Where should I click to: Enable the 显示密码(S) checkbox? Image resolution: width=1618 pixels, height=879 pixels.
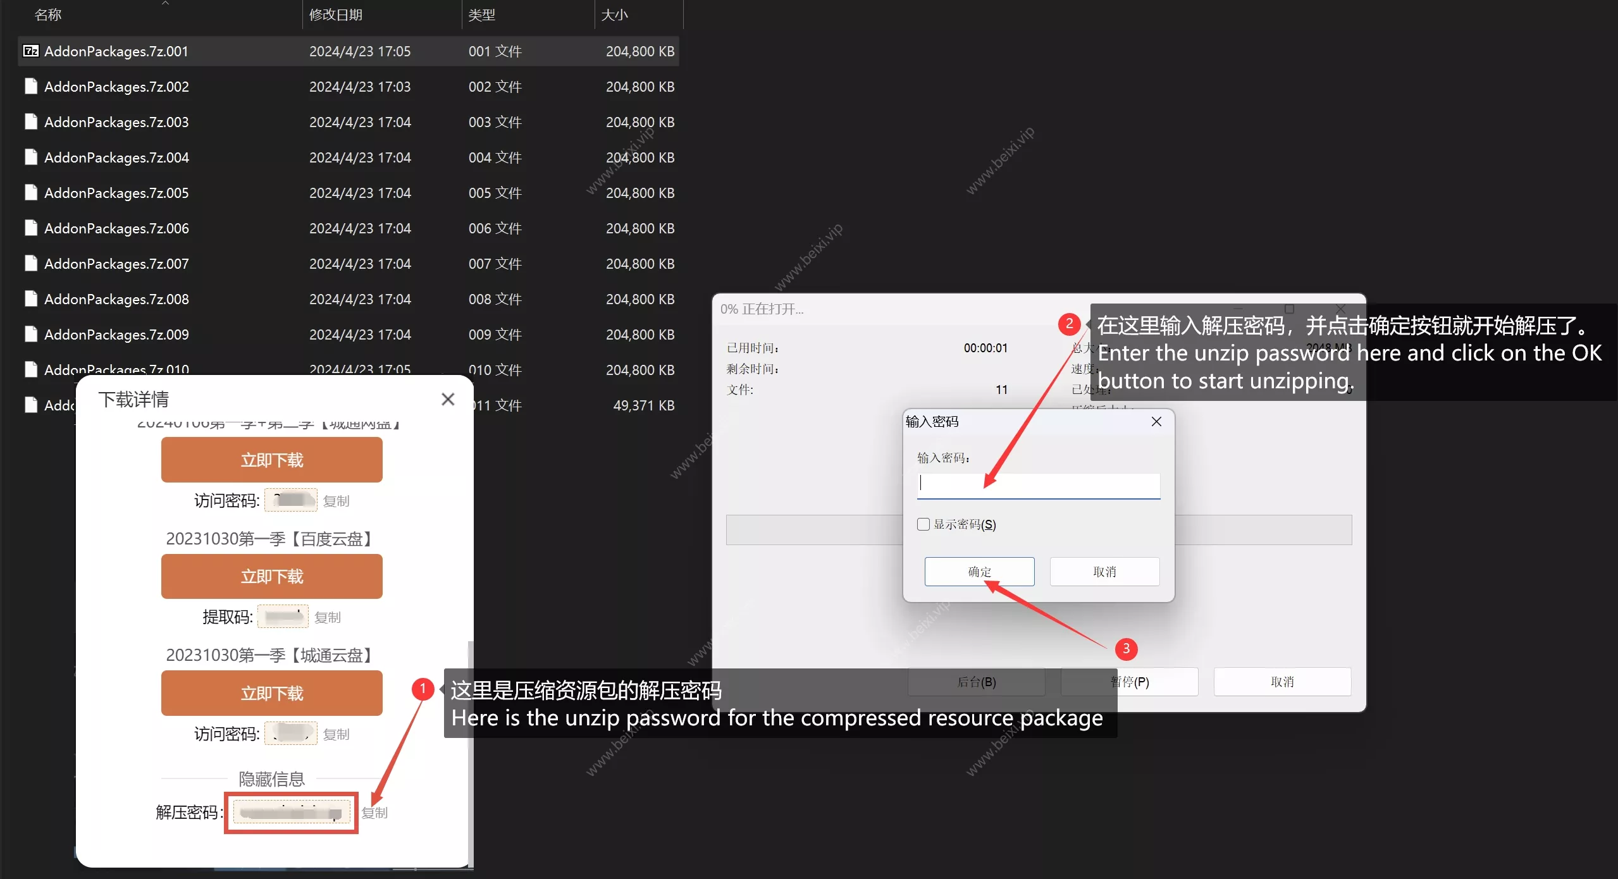click(923, 524)
